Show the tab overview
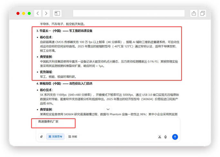 click(203, 13)
